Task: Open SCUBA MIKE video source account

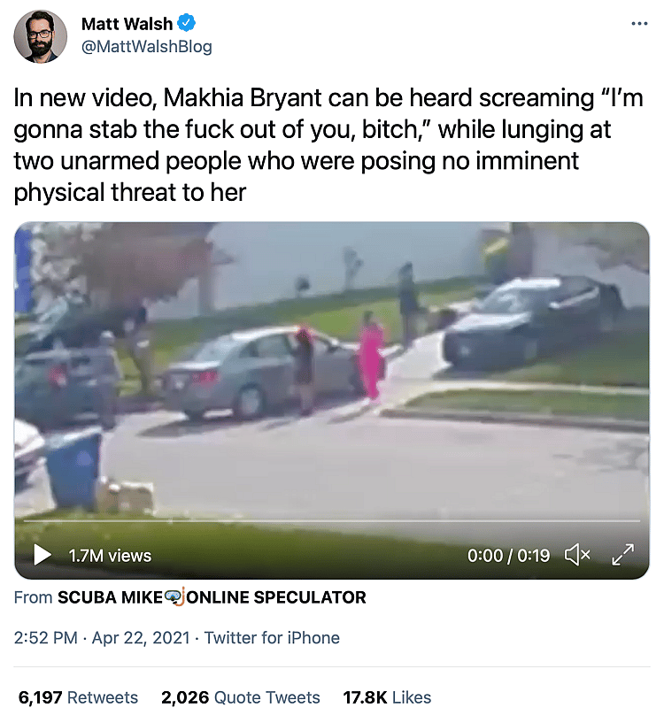Action: tap(212, 597)
